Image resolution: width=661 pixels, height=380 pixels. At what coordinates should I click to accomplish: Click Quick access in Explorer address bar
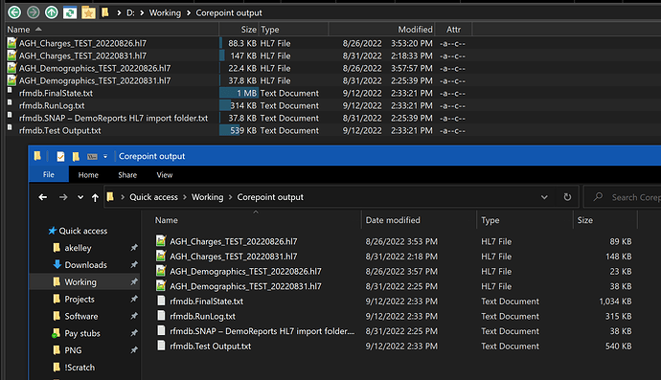[x=153, y=197]
